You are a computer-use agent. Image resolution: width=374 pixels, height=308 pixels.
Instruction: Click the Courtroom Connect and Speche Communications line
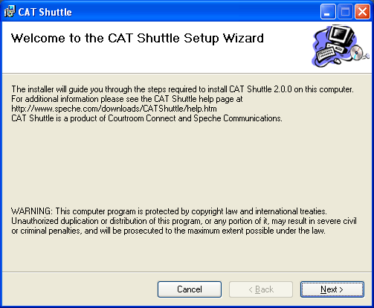tap(146, 118)
